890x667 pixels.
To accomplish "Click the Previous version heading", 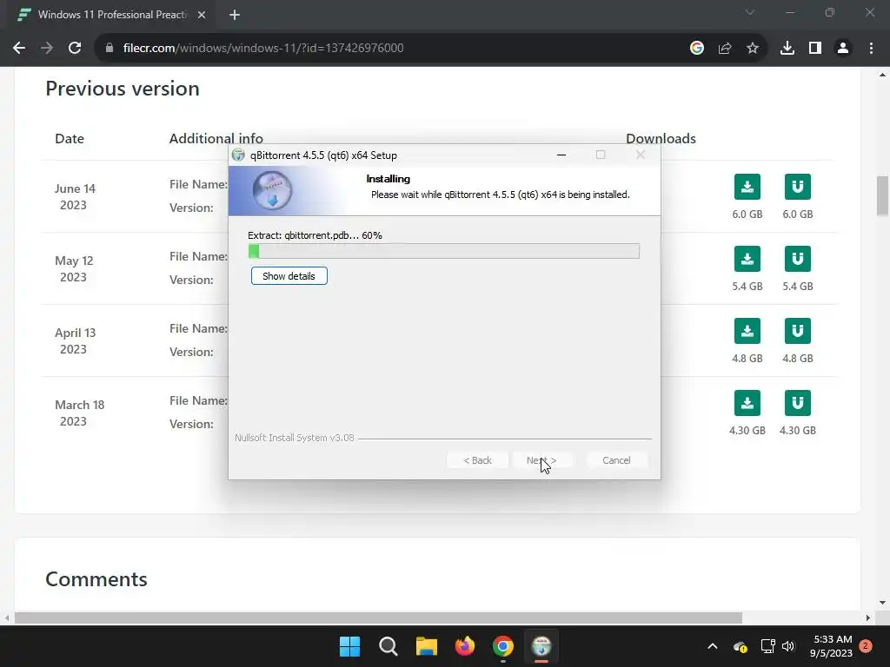I will tap(123, 89).
